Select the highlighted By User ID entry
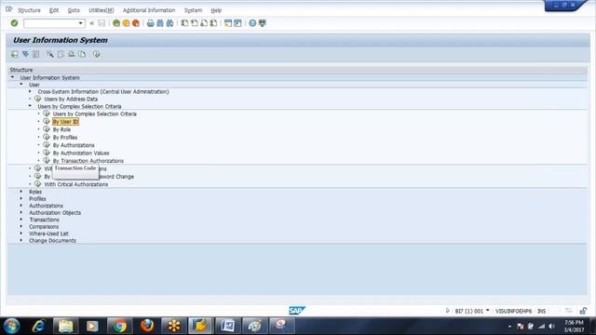596x335 pixels. click(x=65, y=122)
